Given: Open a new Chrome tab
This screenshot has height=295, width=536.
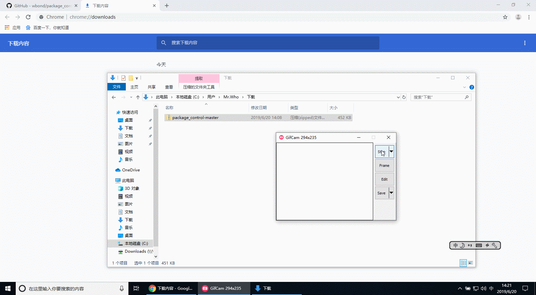Looking at the screenshot, I should 167,6.
